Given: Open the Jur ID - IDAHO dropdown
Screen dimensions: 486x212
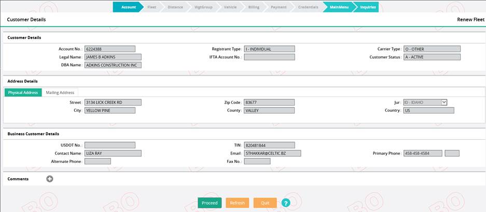Looking at the screenshot, I should [x=444, y=102].
